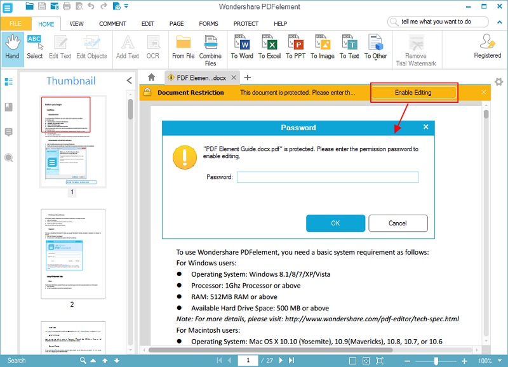
Task: Open the Registered account icon
Action: pyautogui.click(x=487, y=47)
